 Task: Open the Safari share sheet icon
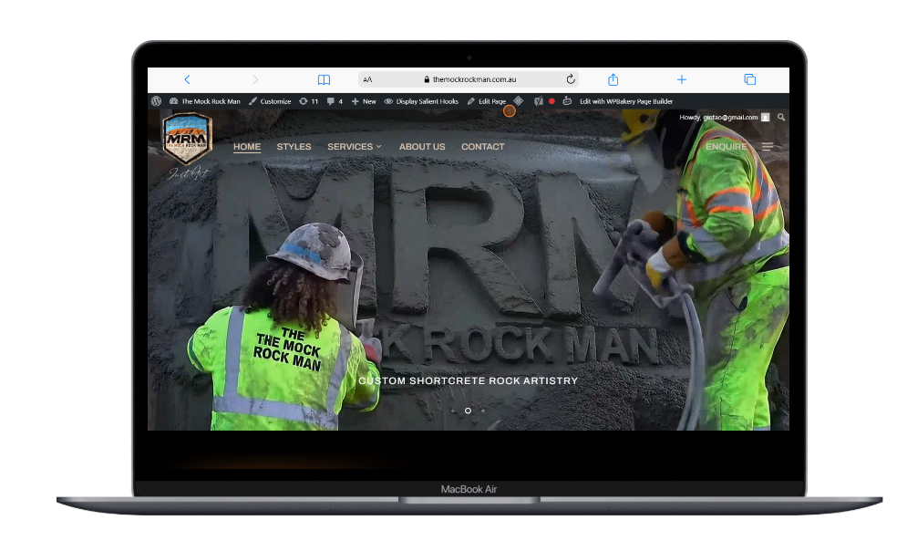(x=613, y=79)
